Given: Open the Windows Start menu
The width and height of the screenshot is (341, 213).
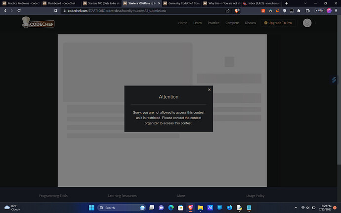Looking at the screenshot, I should coord(92,208).
